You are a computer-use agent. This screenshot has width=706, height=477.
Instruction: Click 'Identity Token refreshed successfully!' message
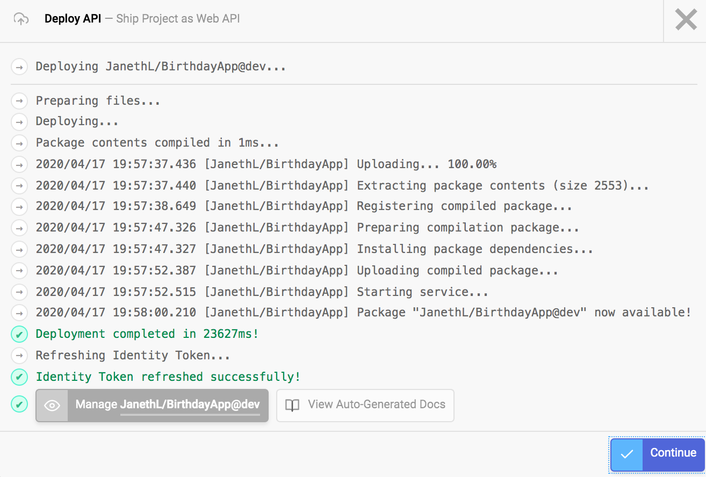point(168,377)
